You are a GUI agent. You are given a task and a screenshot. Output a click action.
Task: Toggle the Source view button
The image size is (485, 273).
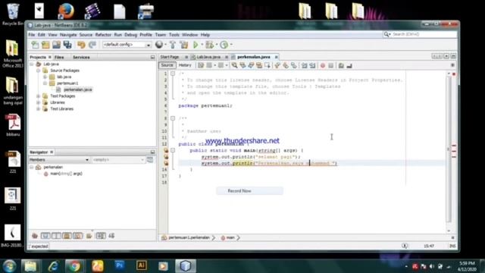(167, 65)
